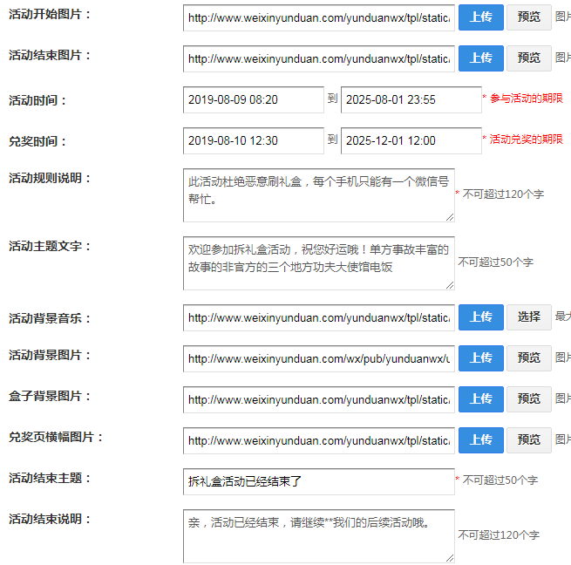This screenshot has height=565, width=571.
Task: Click 选择 button for 活动背景音乐
Action: coord(528,317)
